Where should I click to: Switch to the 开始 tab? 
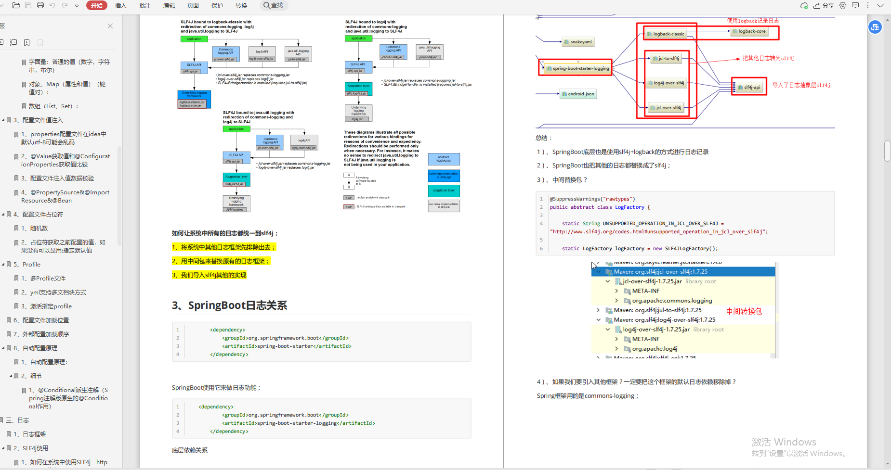[x=96, y=5]
